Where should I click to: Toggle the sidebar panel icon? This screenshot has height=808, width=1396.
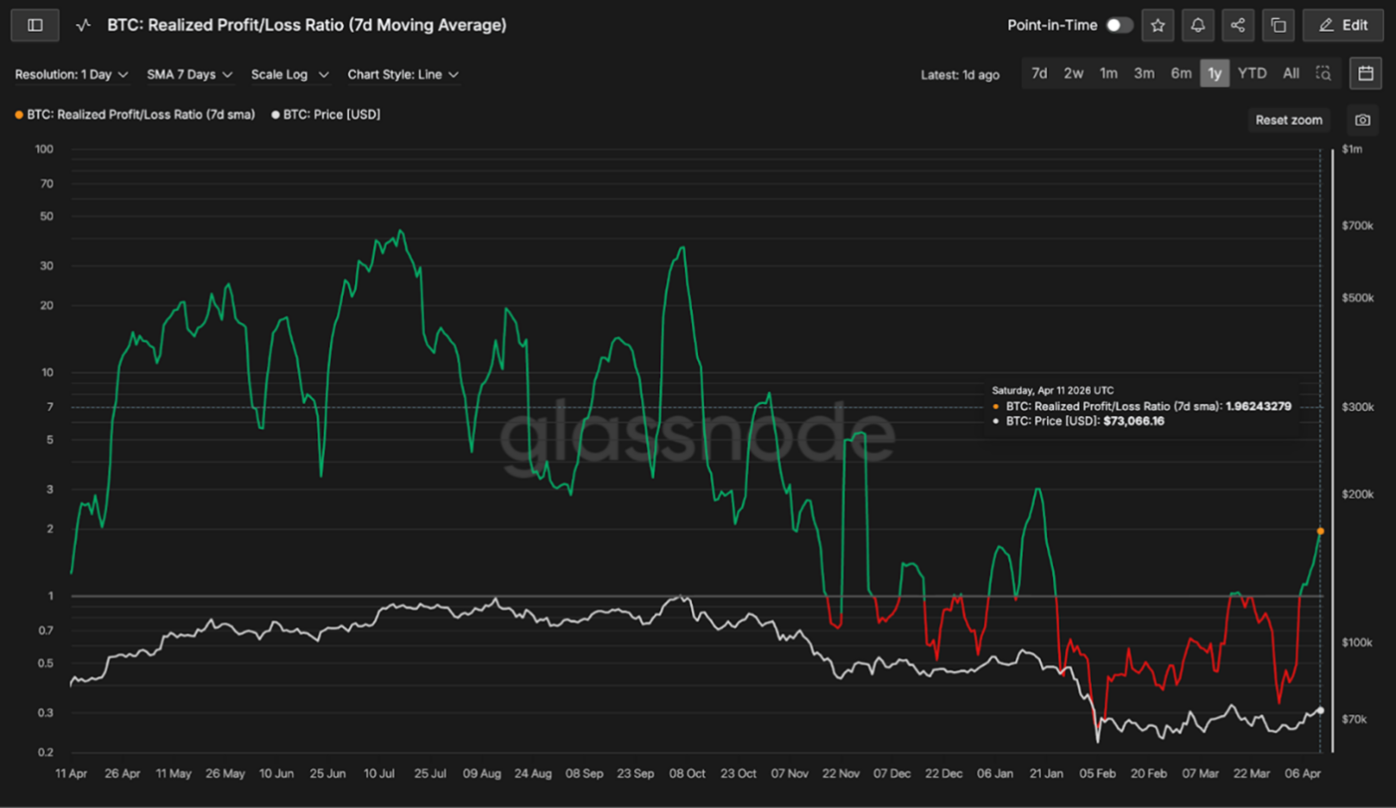[35, 25]
